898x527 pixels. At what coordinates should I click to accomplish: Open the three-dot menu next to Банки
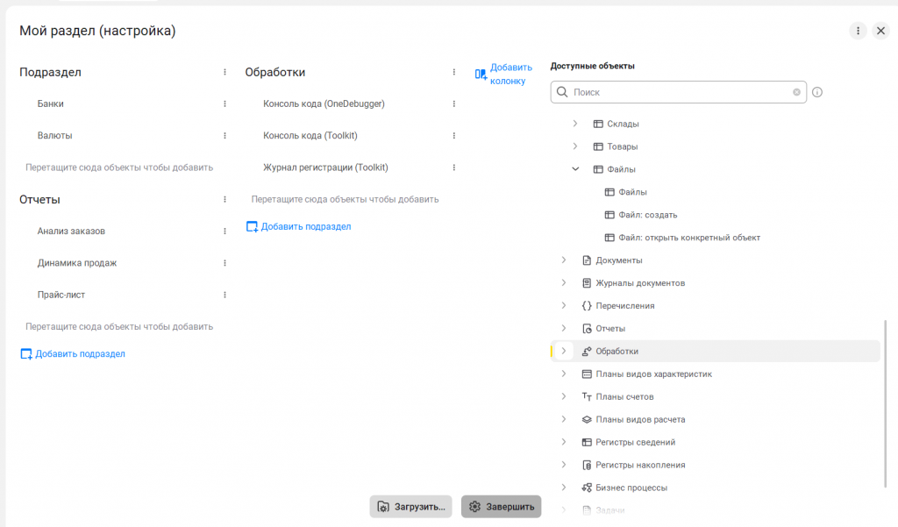point(224,104)
